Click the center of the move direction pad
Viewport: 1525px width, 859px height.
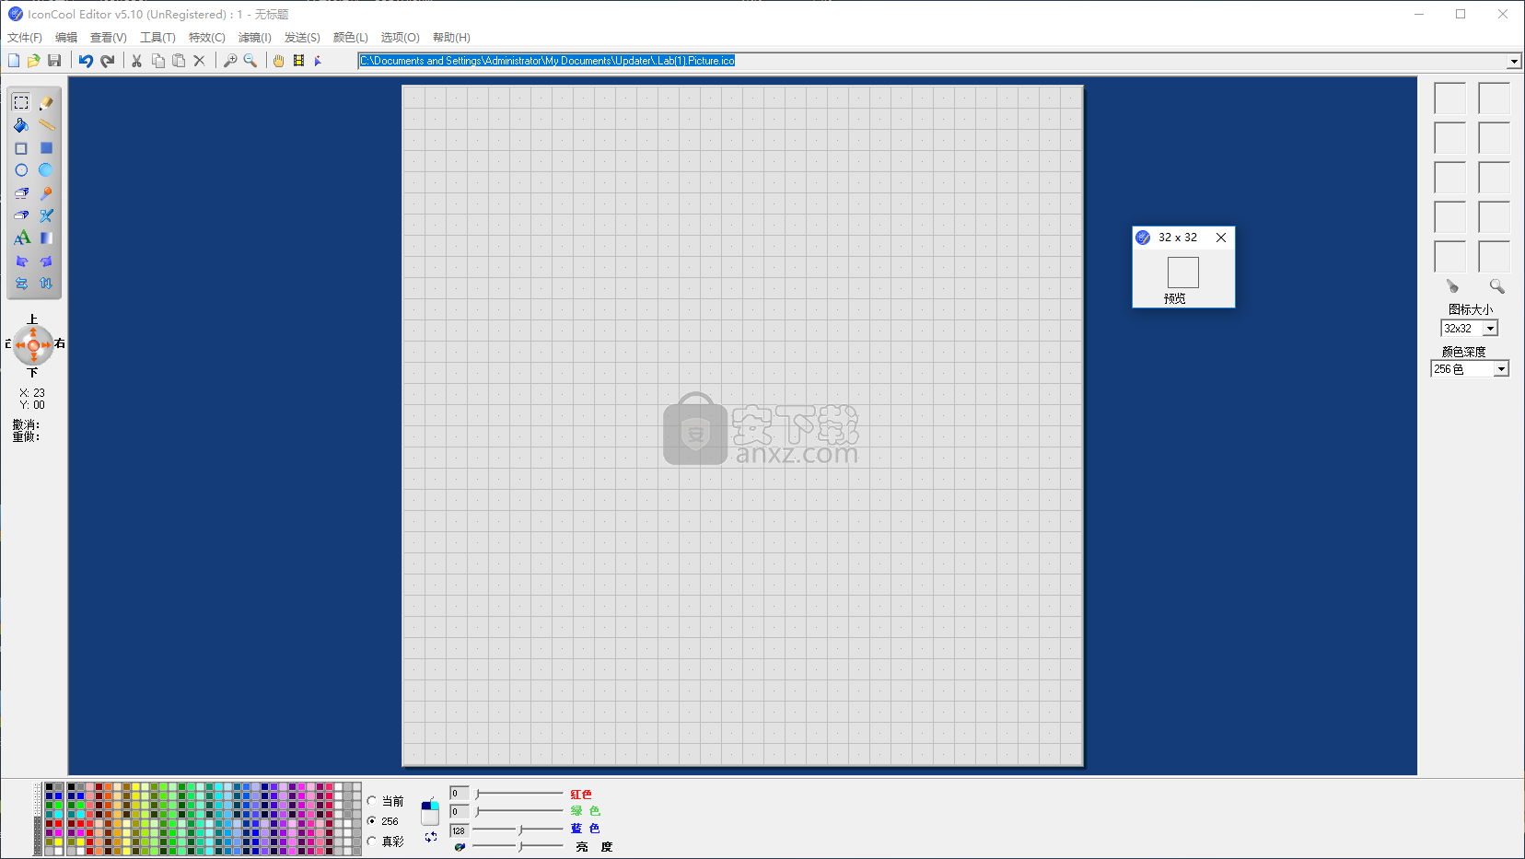(33, 345)
